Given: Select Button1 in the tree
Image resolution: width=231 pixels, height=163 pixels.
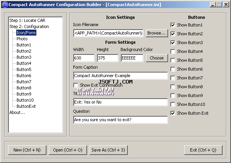Looking at the screenshot, I should pos(24,45).
